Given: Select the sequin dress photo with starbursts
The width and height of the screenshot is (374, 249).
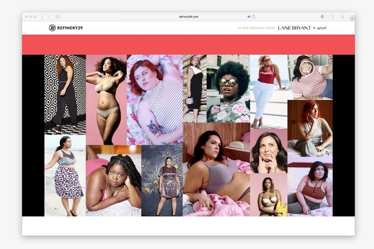Looking at the screenshot, I should pyautogui.click(x=162, y=180).
